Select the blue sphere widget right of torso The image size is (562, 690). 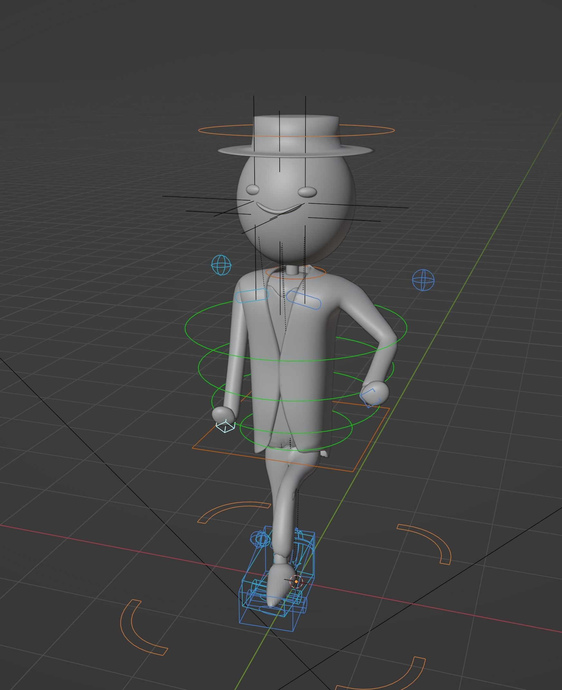[423, 280]
